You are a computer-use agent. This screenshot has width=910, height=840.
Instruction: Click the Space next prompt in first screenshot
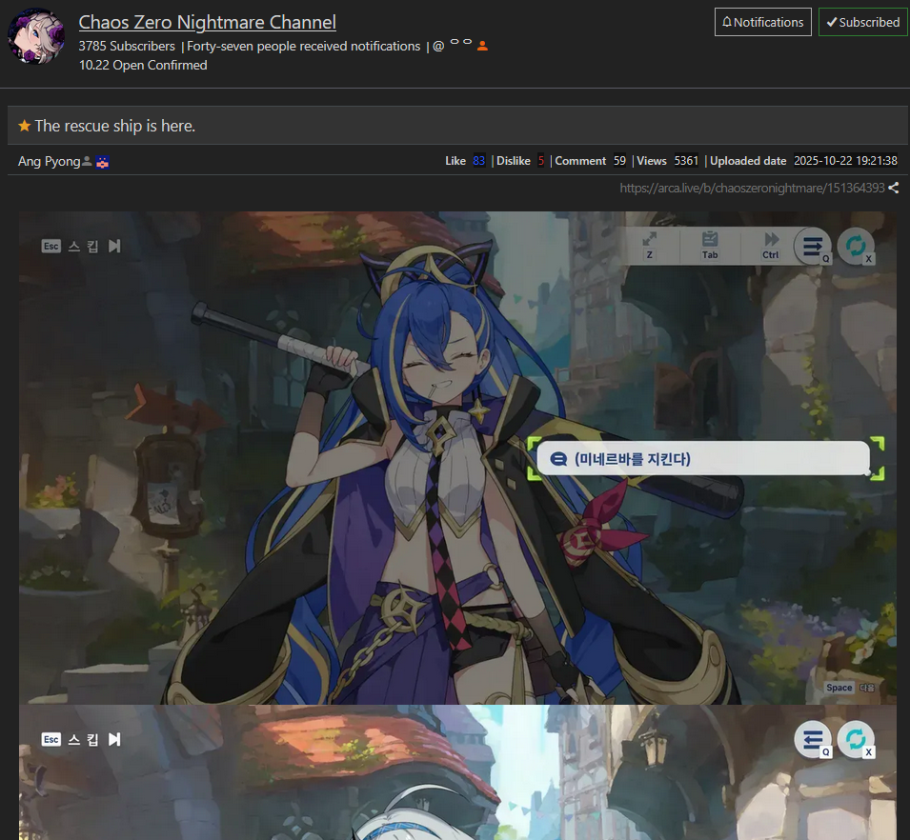point(850,688)
